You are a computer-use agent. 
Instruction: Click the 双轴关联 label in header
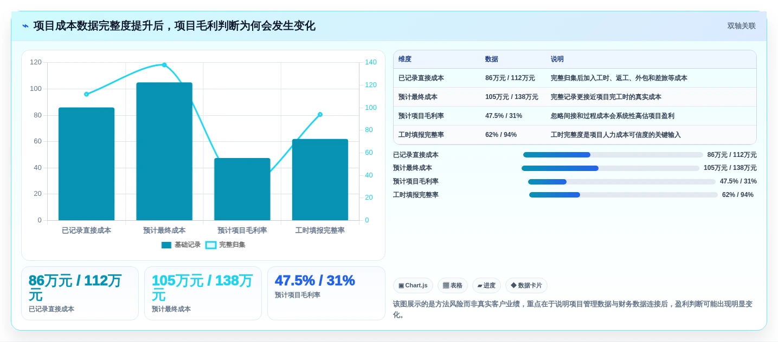pos(741,26)
